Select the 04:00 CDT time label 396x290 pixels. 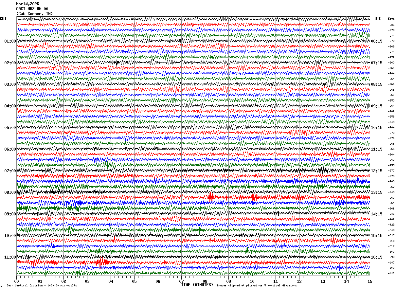(10, 106)
